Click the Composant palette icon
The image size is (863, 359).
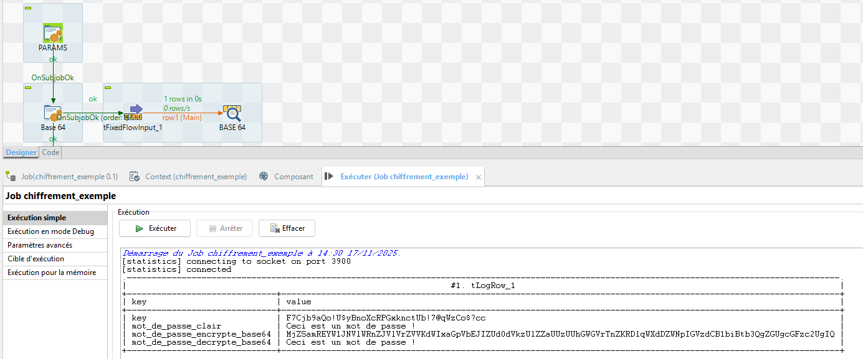(x=264, y=176)
